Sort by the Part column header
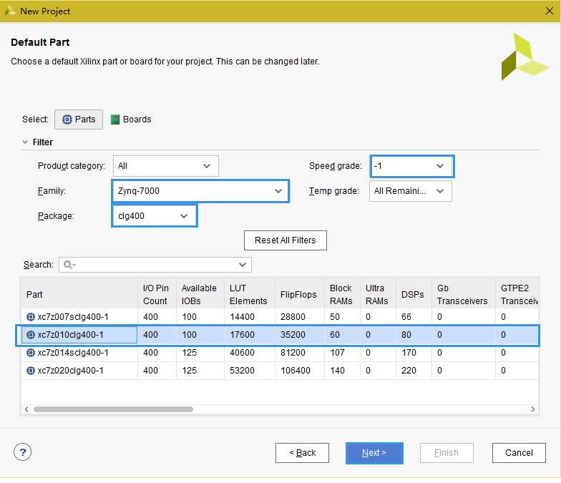Screen dimensions: 561x483 tap(79, 294)
